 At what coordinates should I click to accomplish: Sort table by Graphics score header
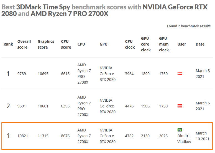[46, 44]
